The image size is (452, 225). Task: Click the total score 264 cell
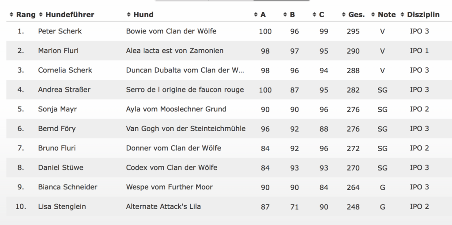[353, 187]
